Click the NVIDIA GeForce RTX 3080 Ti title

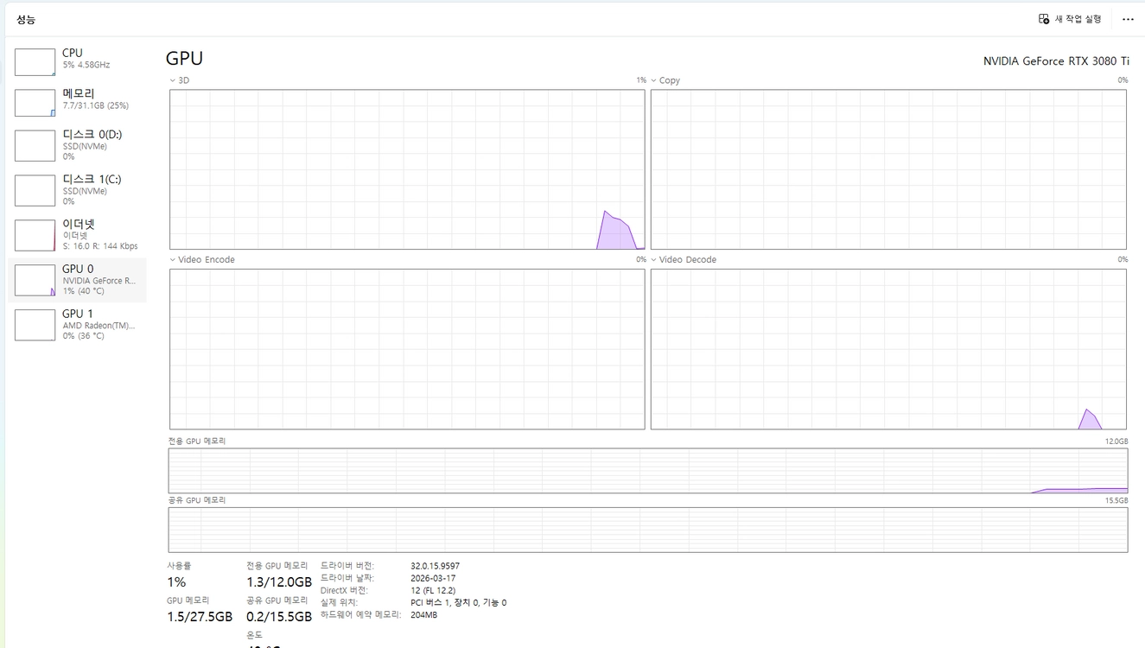click(1056, 61)
